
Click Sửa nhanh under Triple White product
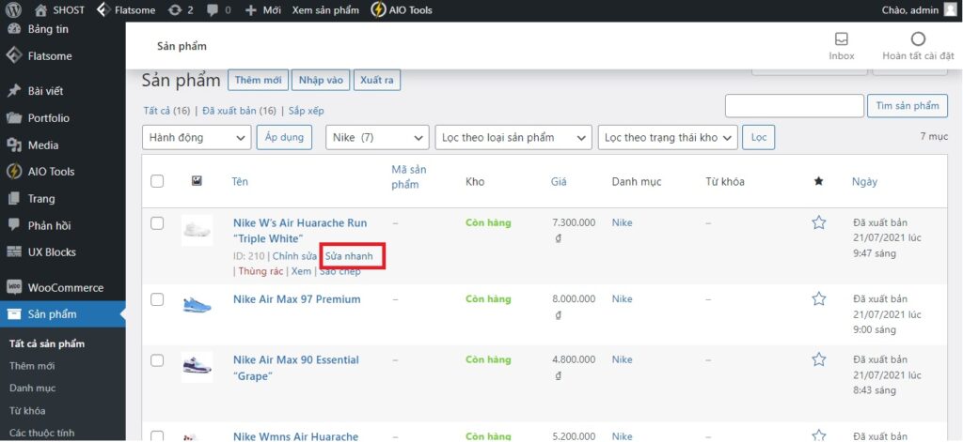(355, 256)
